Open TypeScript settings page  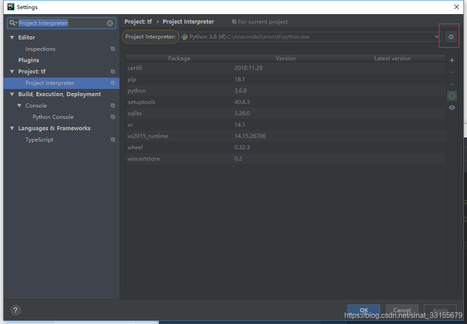click(x=40, y=139)
